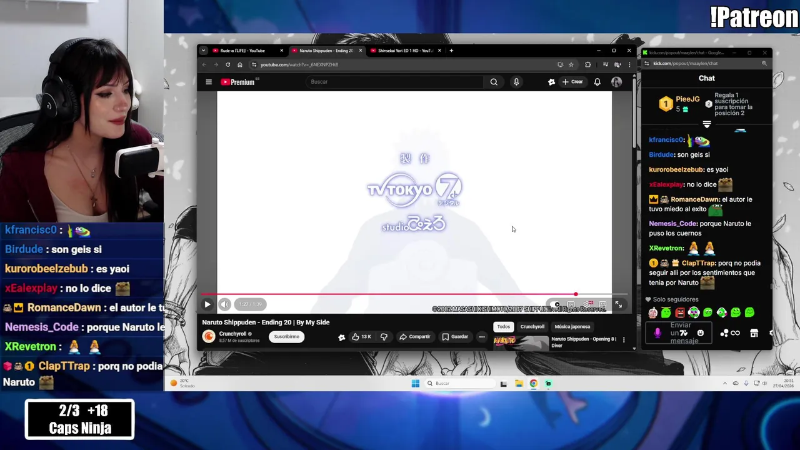Click the Windows taskbar Buscar search box

(x=460, y=383)
